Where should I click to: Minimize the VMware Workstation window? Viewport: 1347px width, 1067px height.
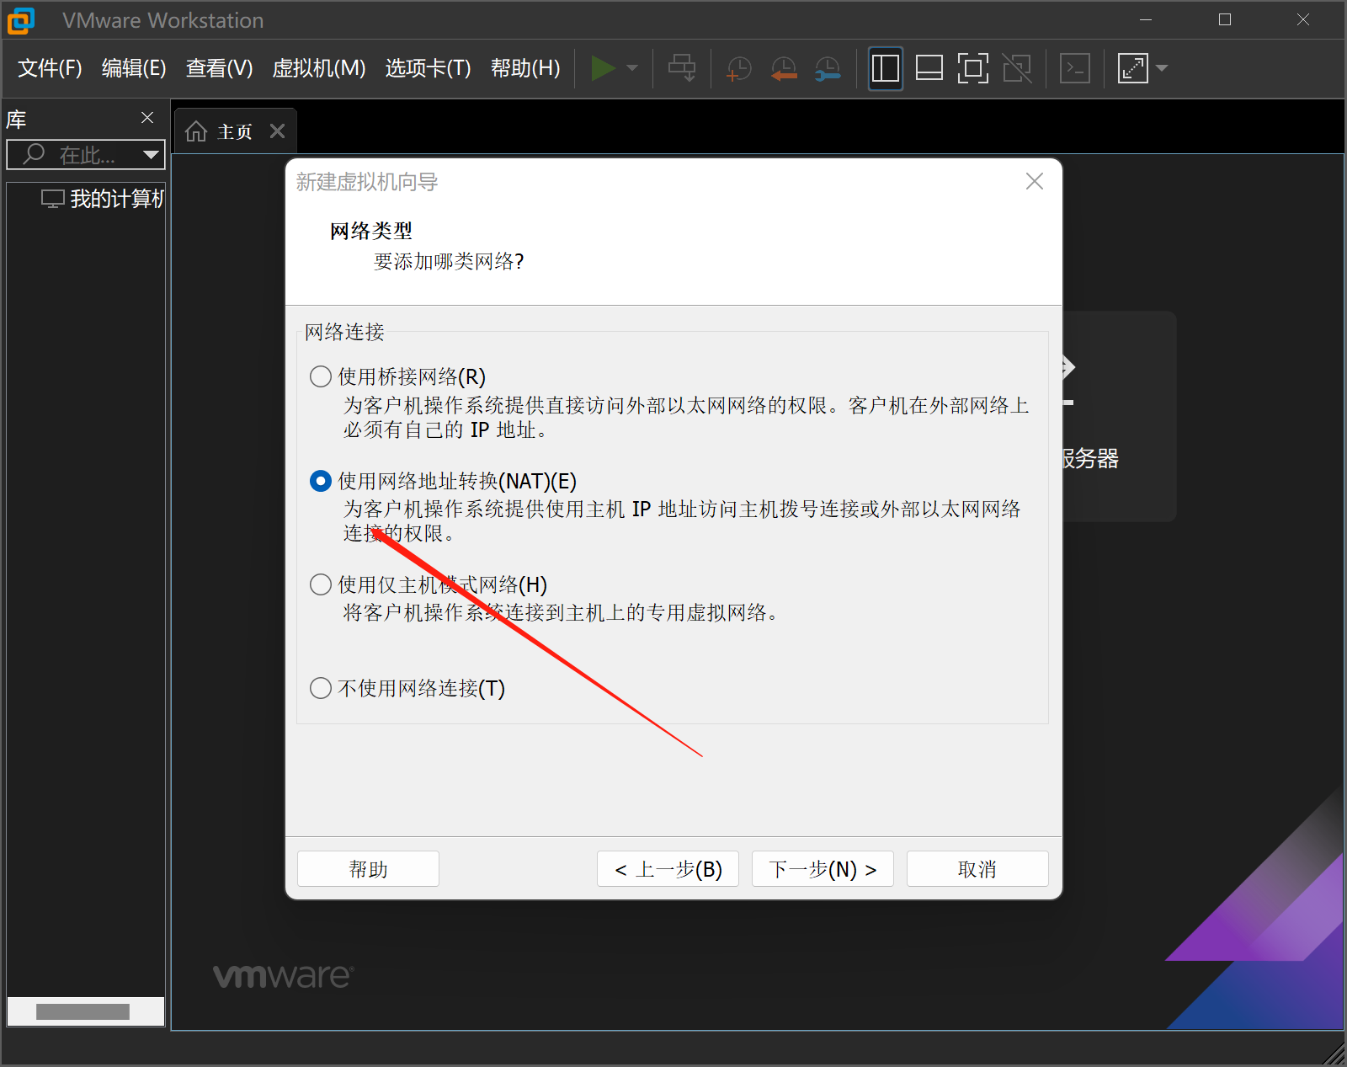tap(1146, 19)
